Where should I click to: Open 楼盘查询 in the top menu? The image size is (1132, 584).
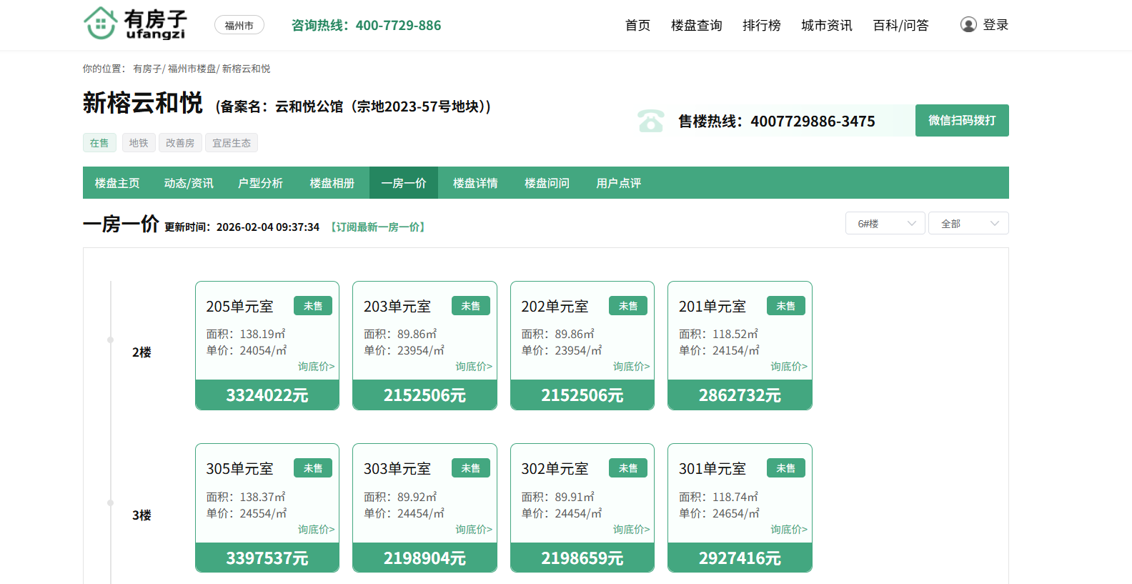(x=696, y=26)
